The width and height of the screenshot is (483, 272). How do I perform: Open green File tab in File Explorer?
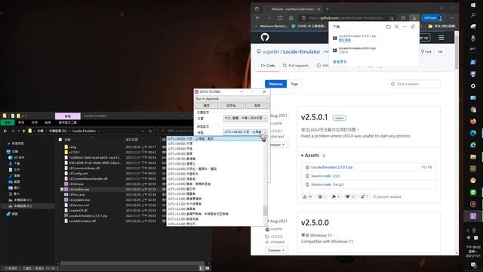pyautogui.click(x=8, y=122)
